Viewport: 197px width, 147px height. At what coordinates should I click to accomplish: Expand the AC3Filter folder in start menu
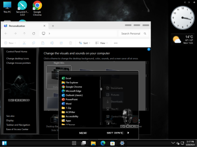coord(69,112)
